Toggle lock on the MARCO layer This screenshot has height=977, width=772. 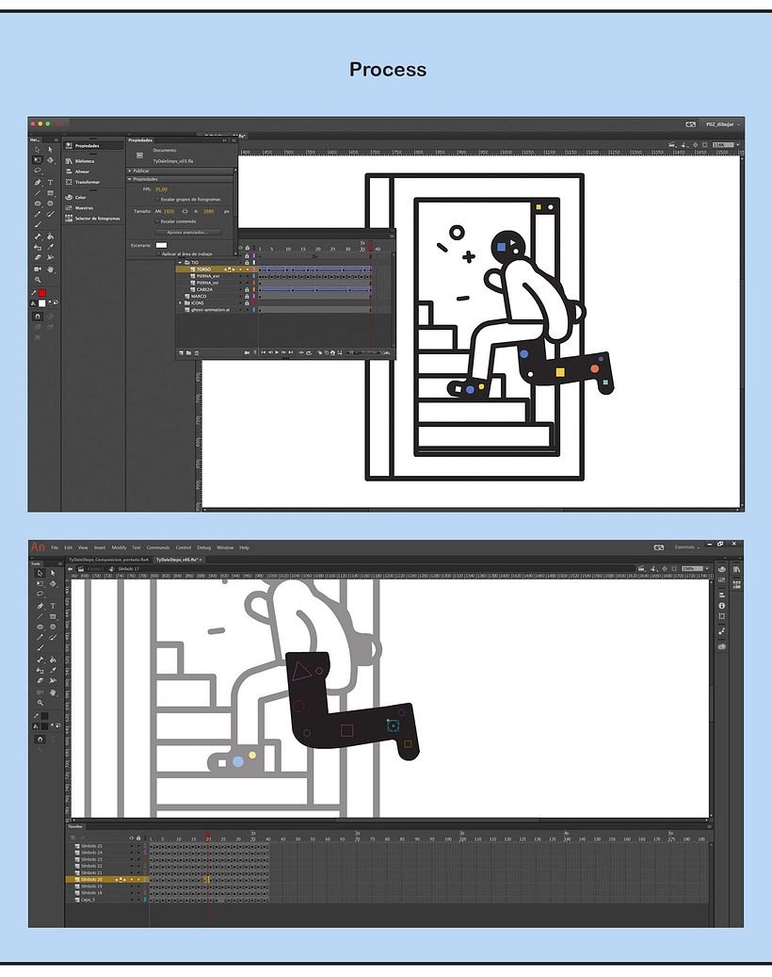[x=247, y=297]
